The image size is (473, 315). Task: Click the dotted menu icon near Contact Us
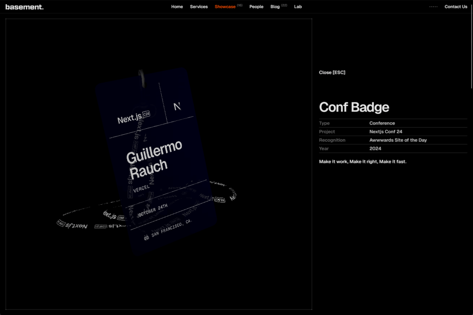[433, 6]
